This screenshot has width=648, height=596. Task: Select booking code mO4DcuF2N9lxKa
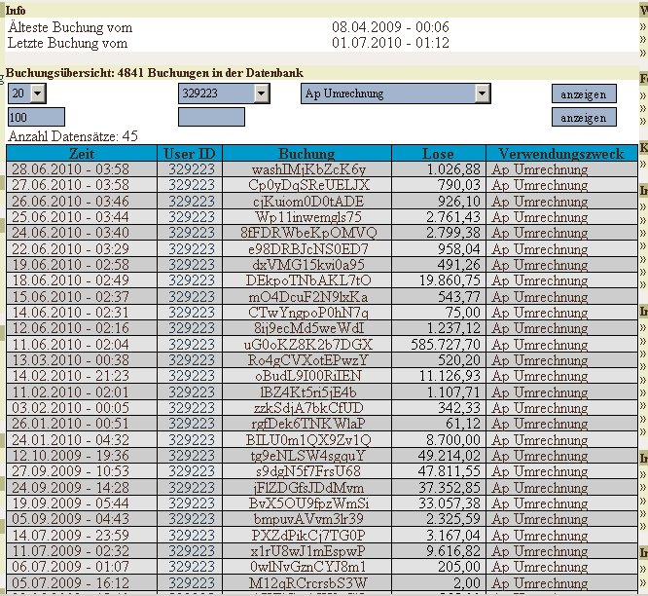(308, 297)
